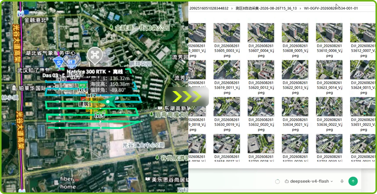Select the 53636_0022_V.jpeg photo thumbnail
The height and width of the screenshot is (194, 377).
pyautogui.click(x=329, y=106)
